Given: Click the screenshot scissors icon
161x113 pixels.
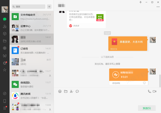Looking at the screenshot, I should (x=71, y=91).
